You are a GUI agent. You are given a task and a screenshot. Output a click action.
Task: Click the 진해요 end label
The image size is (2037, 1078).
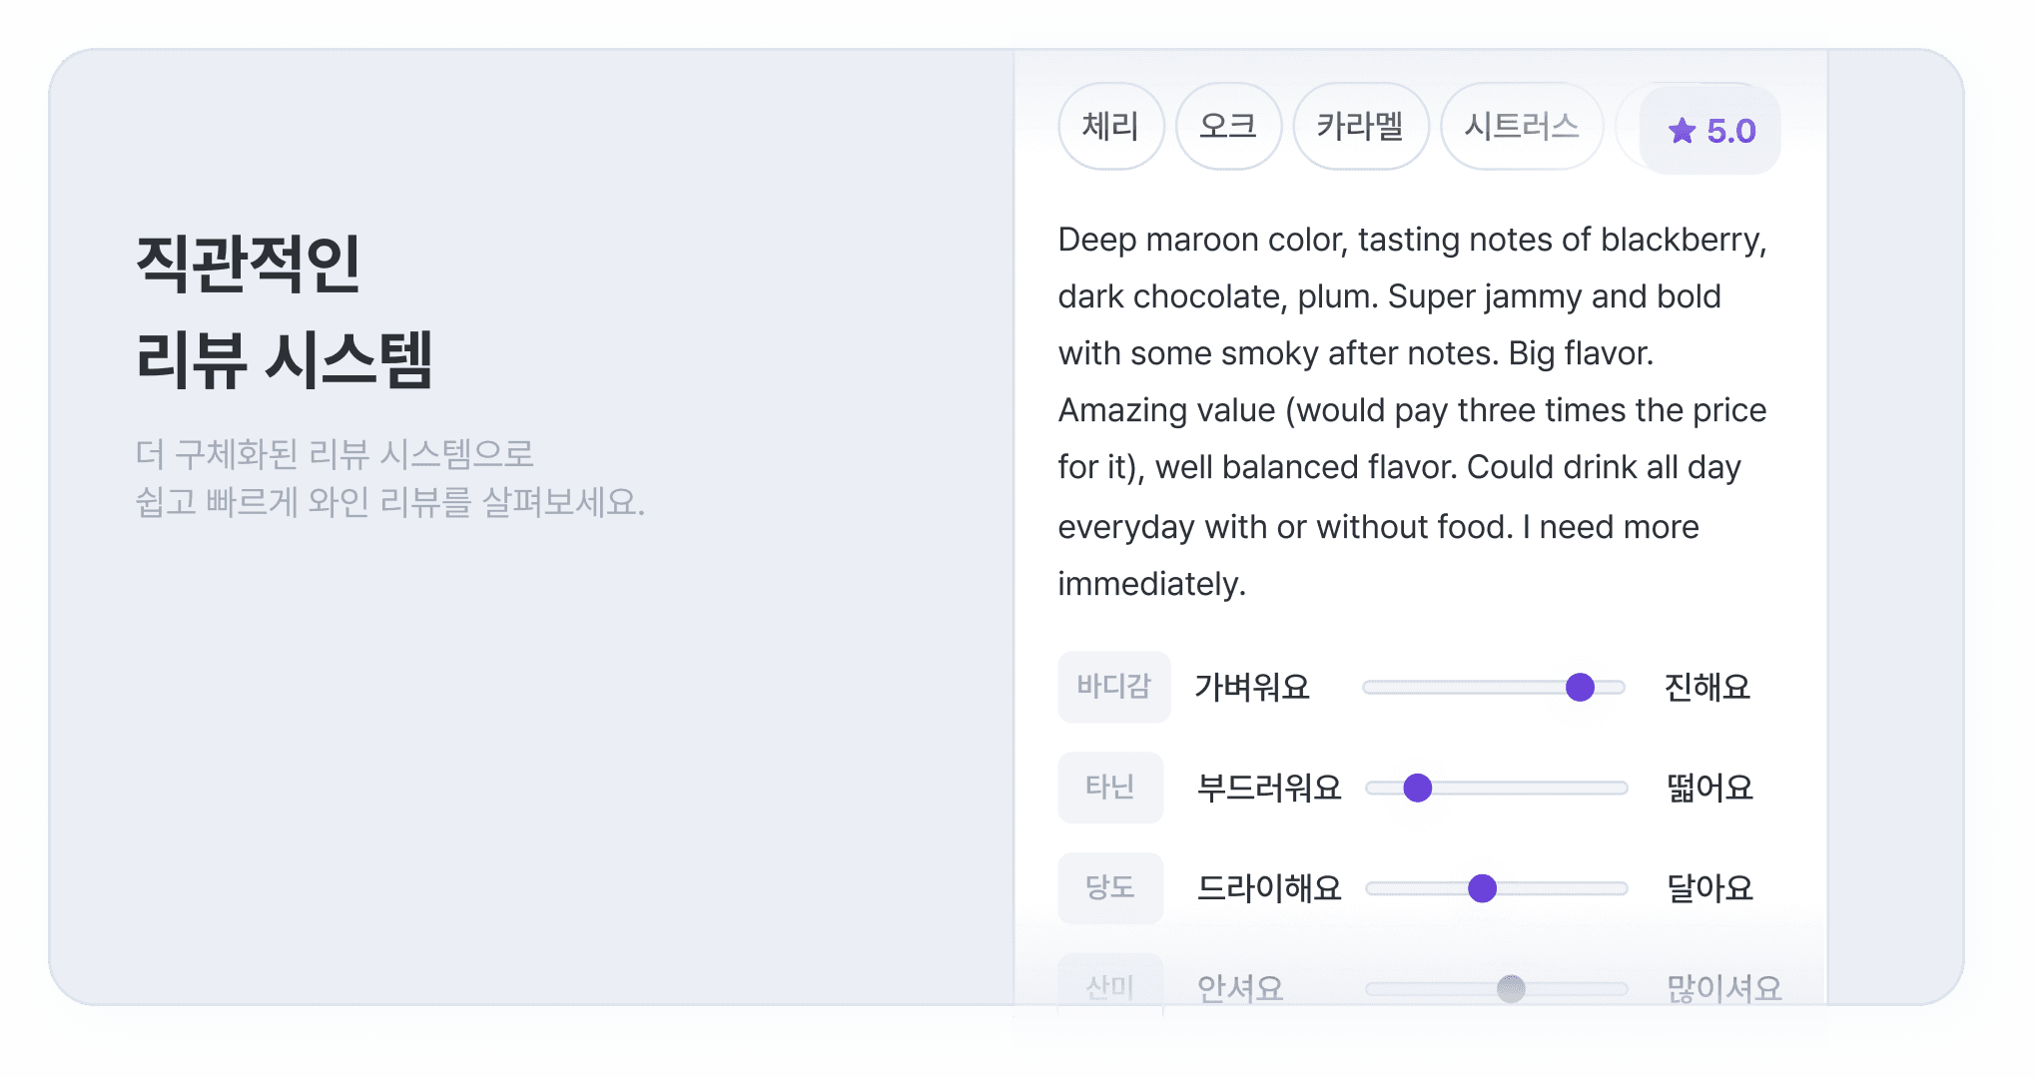pyautogui.click(x=1707, y=687)
